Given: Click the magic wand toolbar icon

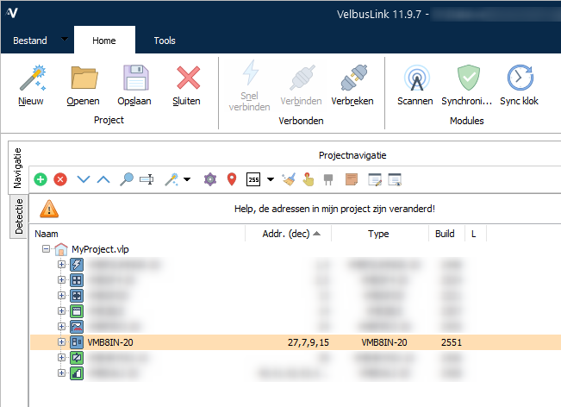Looking at the screenshot, I should [x=171, y=179].
